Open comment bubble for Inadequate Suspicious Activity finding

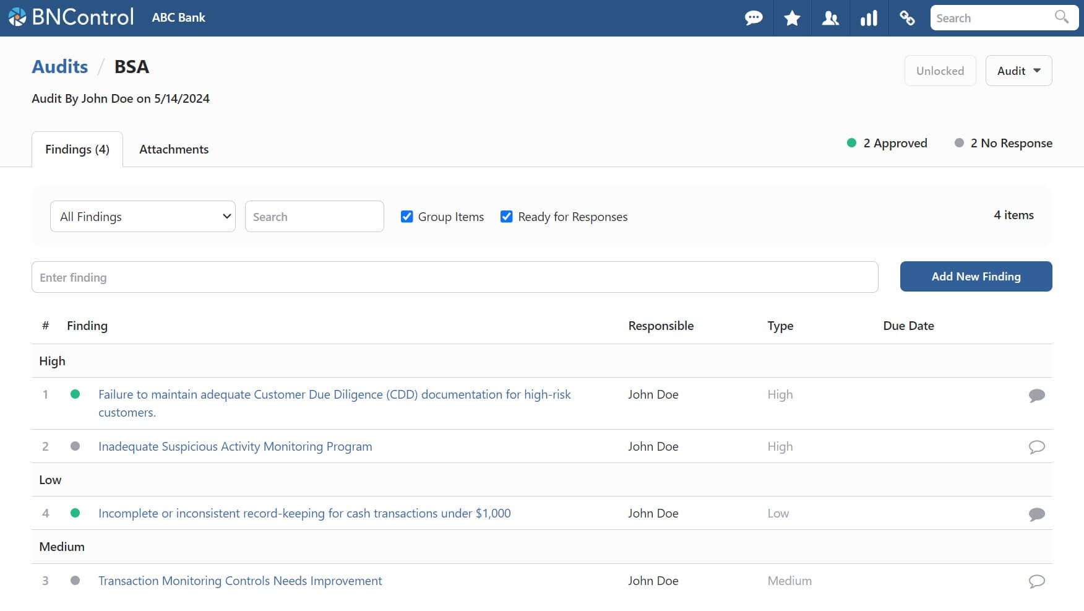(x=1036, y=447)
